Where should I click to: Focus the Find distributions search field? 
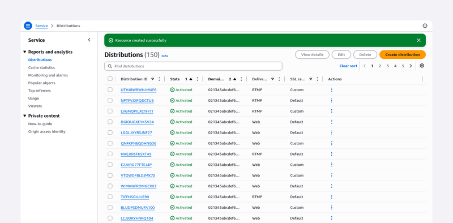pyautogui.click(x=193, y=66)
